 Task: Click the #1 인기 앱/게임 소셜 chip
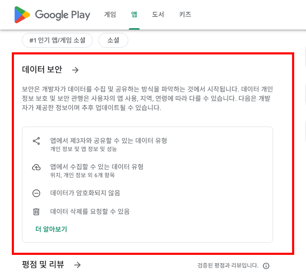point(57,40)
